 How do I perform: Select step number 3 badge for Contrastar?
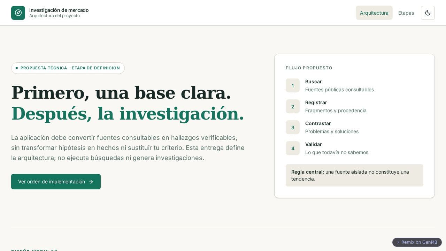coord(293,127)
